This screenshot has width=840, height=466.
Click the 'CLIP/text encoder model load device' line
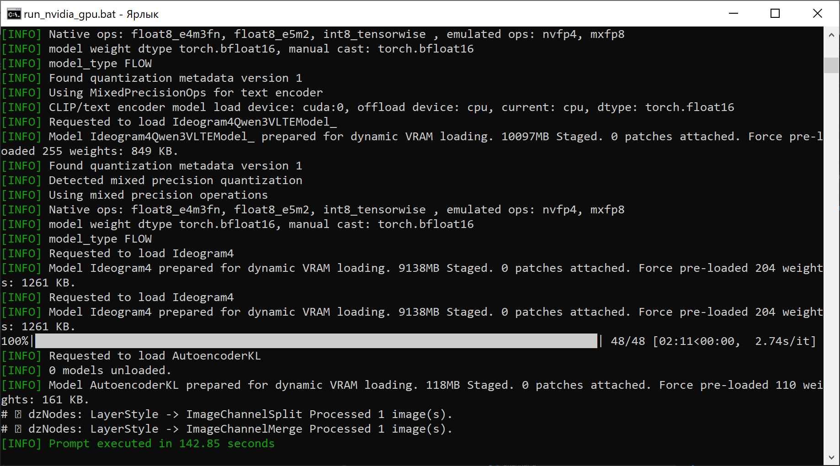click(368, 107)
